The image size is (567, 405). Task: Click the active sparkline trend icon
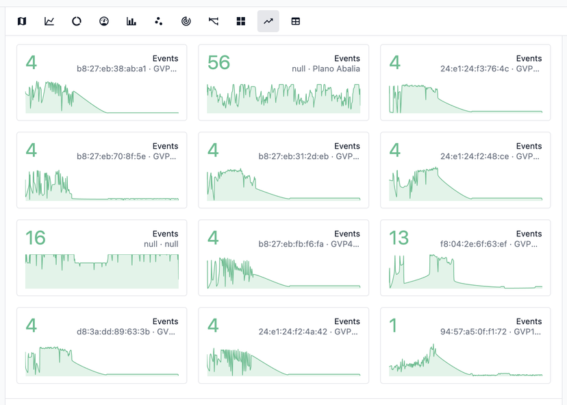point(268,21)
